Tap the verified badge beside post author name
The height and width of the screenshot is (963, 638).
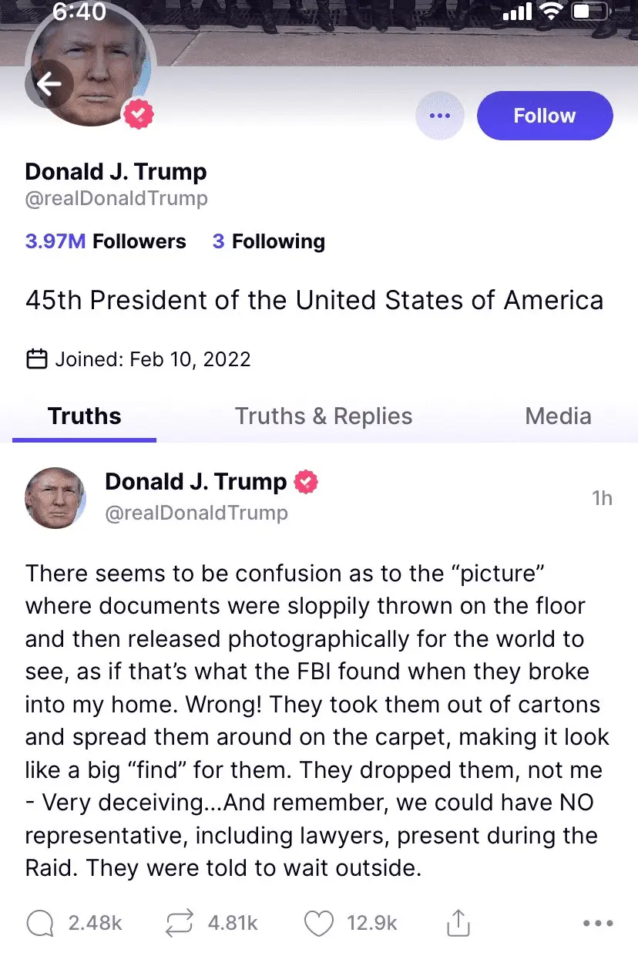(307, 482)
